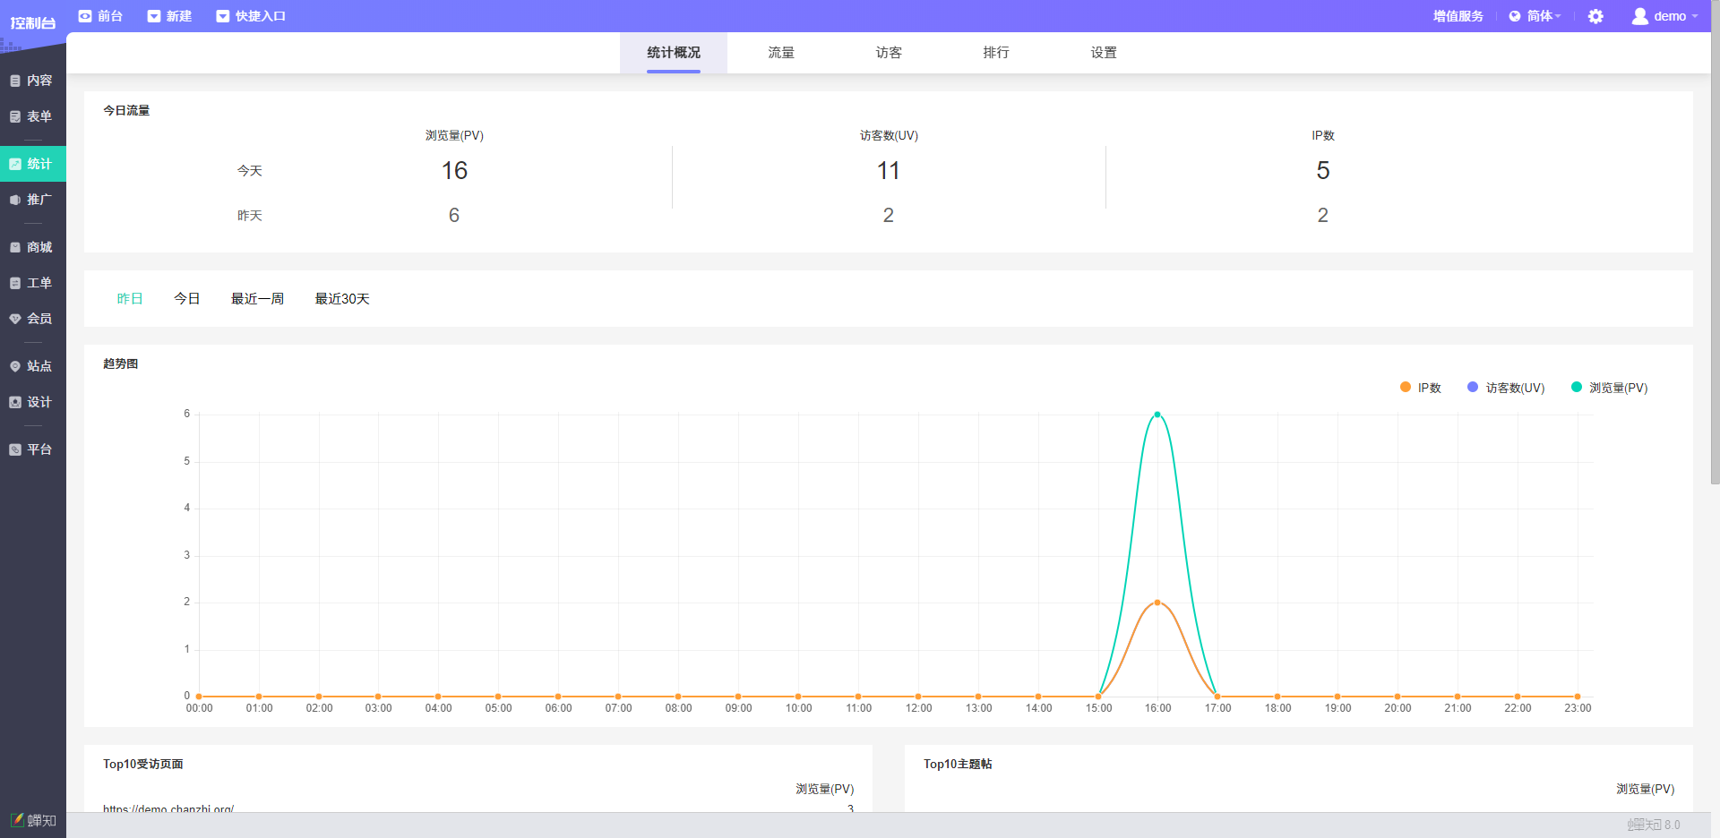
Task: Toggle the 访客数(UV) series in chart legend
Action: (1505, 388)
